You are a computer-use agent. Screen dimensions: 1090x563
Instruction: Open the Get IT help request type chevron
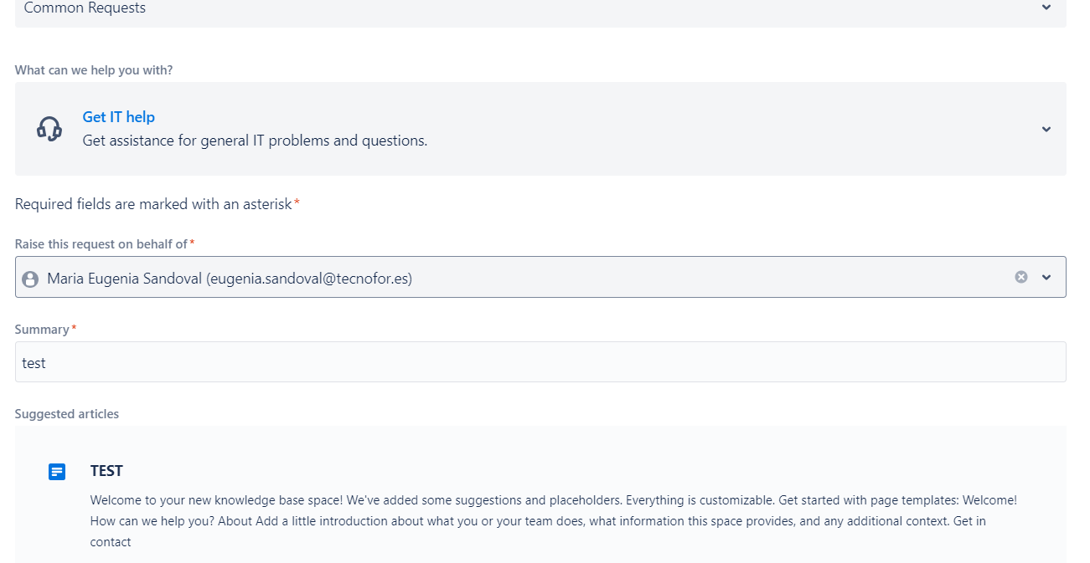[x=1046, y=129]
